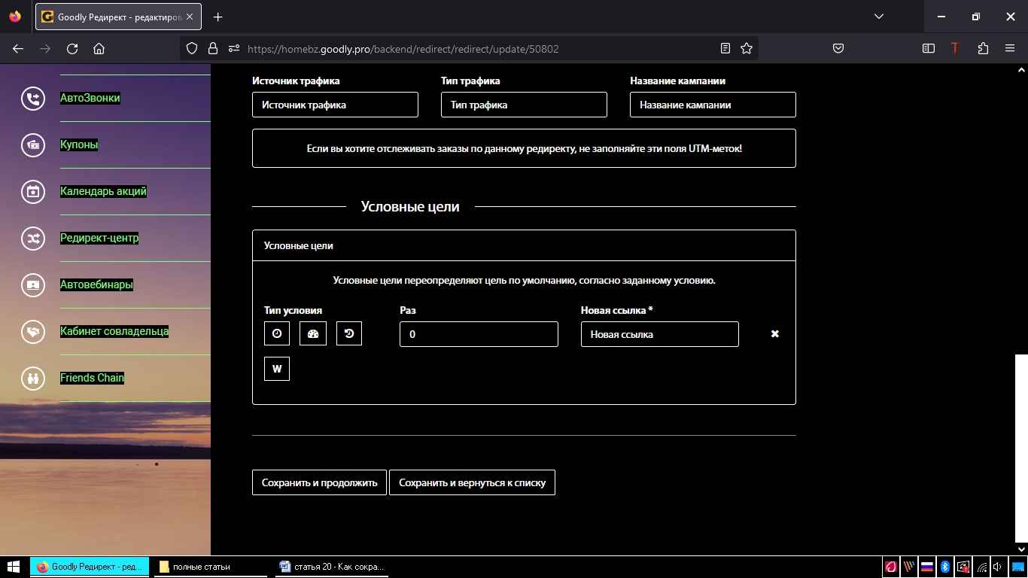Open the volume speaker tray icon

click(998, 567)
